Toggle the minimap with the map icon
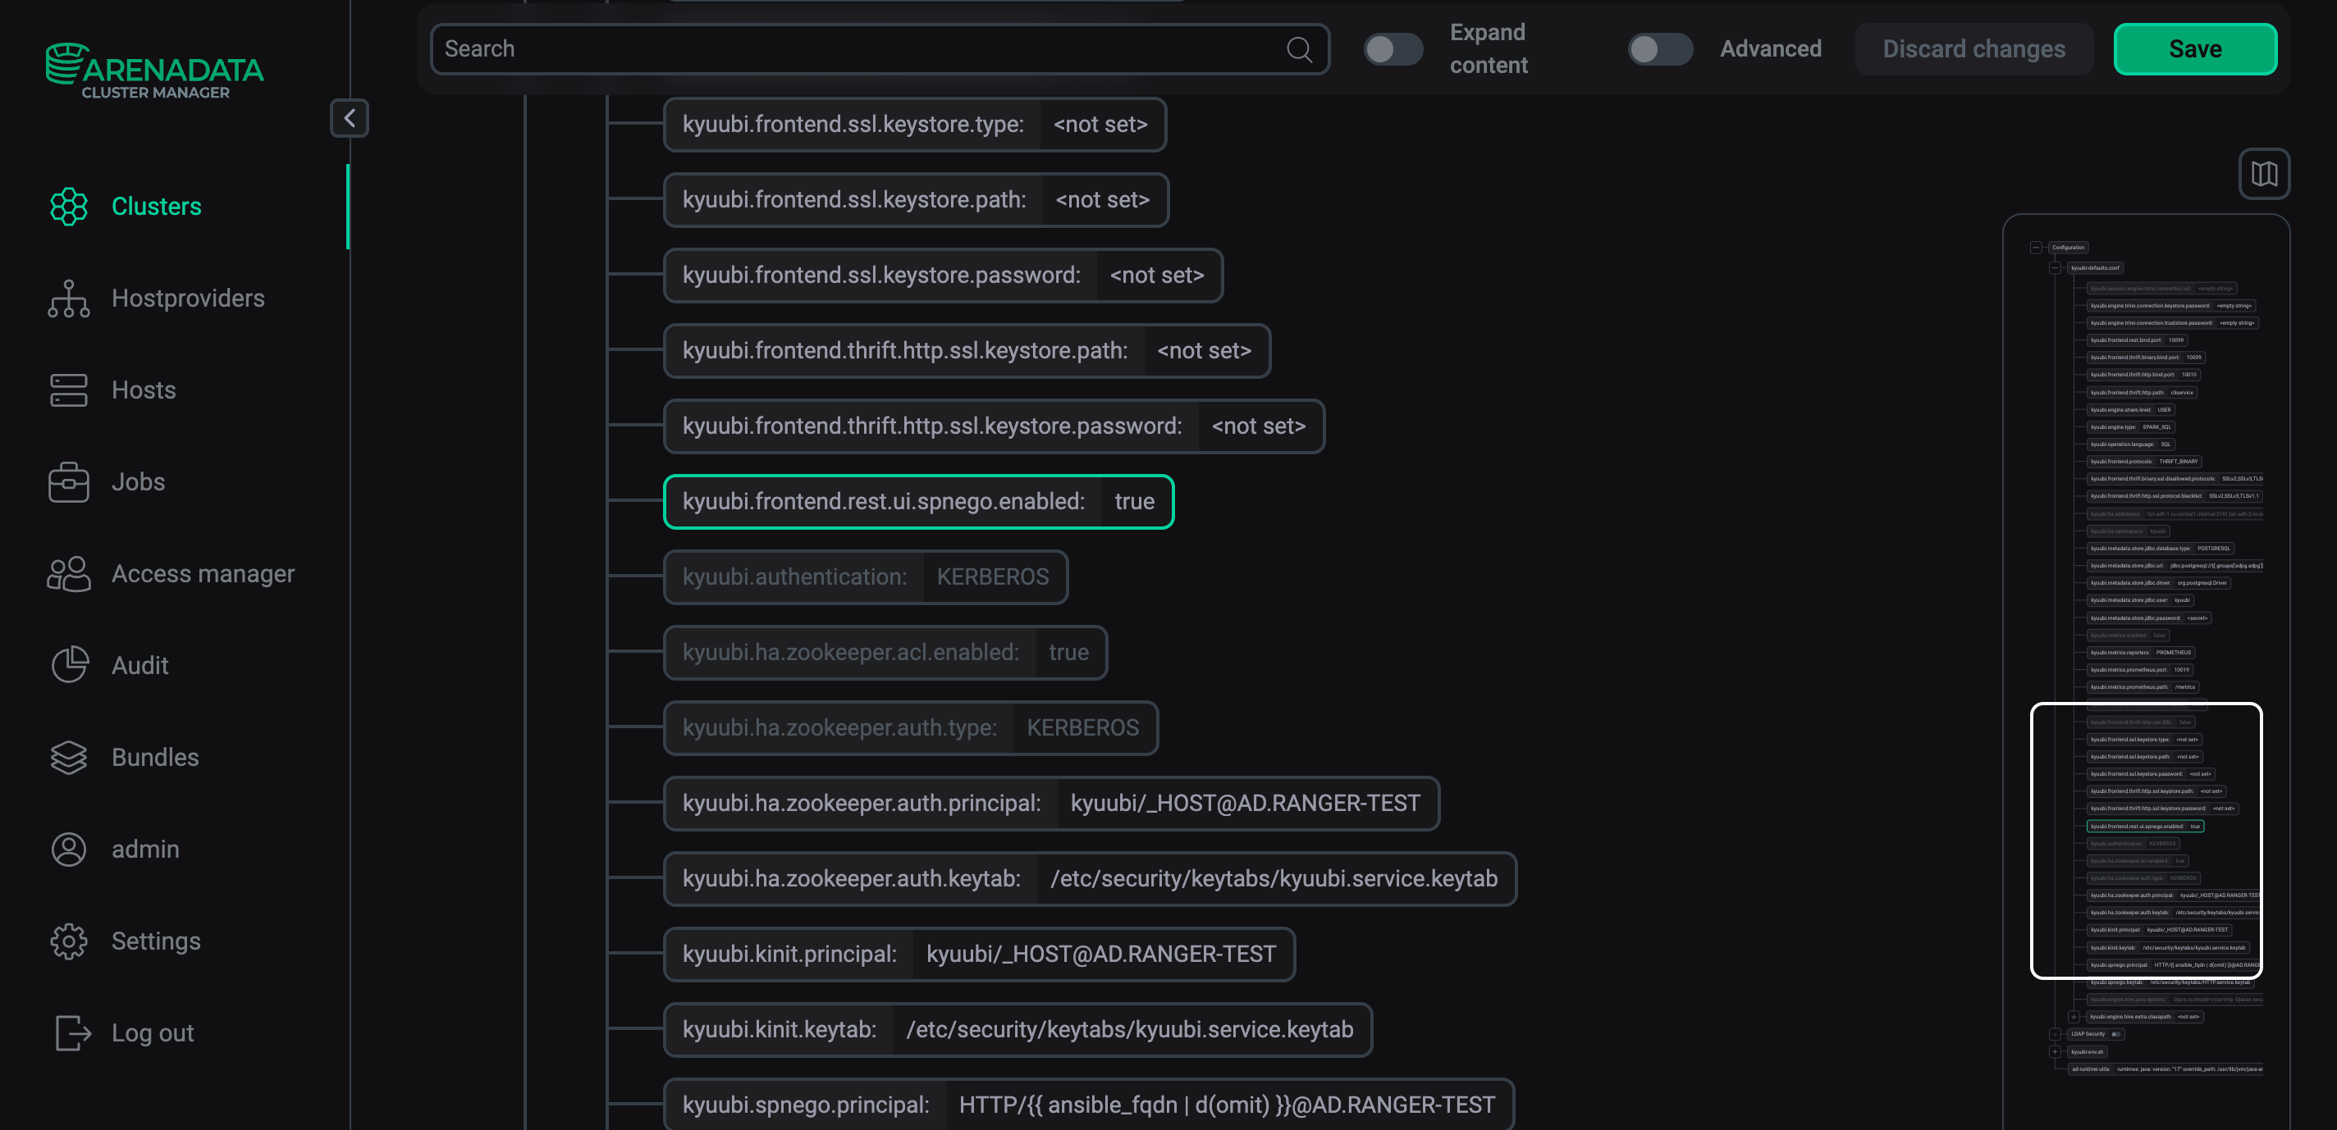The height and width of the screenshot is (1130, 2337). [2265, 173]
